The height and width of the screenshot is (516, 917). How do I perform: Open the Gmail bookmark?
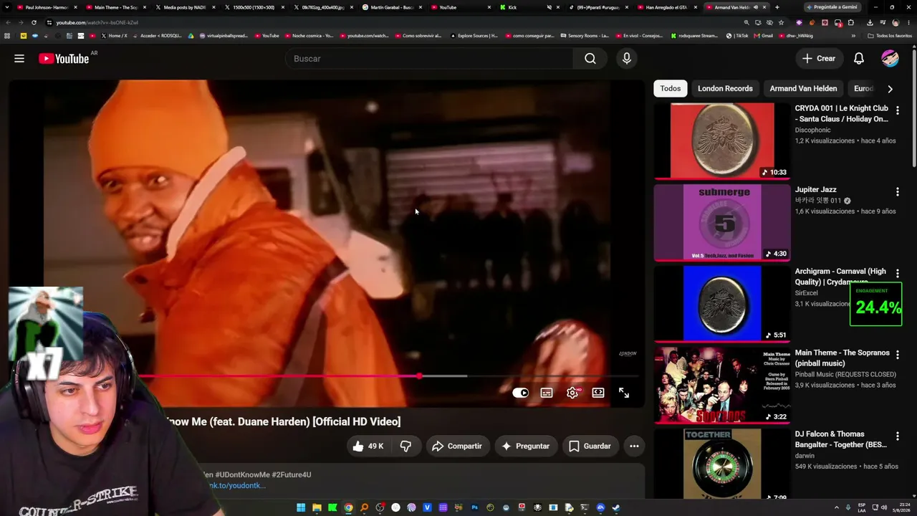(764, 35)
